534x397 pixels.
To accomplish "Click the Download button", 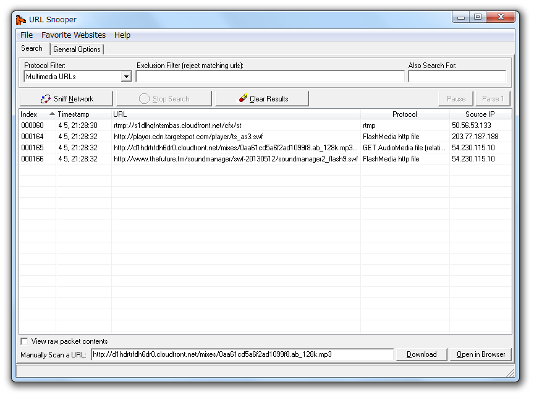I will click(422, 354).
